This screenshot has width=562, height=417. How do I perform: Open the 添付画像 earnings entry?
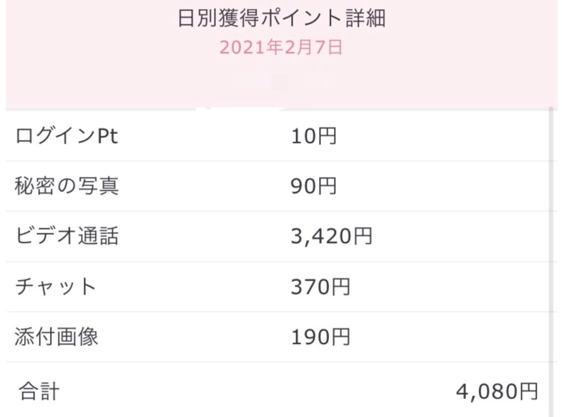coord(57,337)
